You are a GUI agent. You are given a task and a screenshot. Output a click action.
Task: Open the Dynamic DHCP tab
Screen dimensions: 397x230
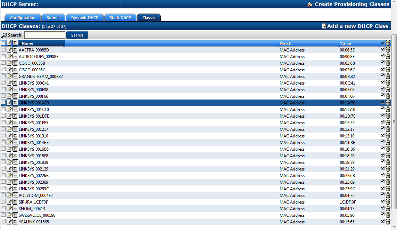coord(84,18)
